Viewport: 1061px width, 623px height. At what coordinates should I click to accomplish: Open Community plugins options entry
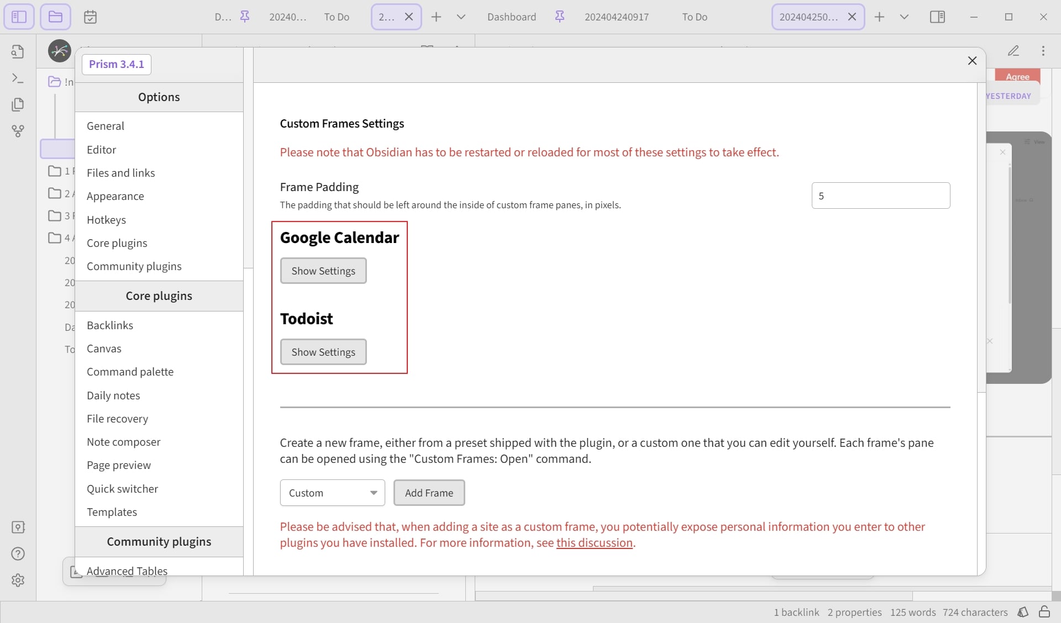[x=159, y=266]
